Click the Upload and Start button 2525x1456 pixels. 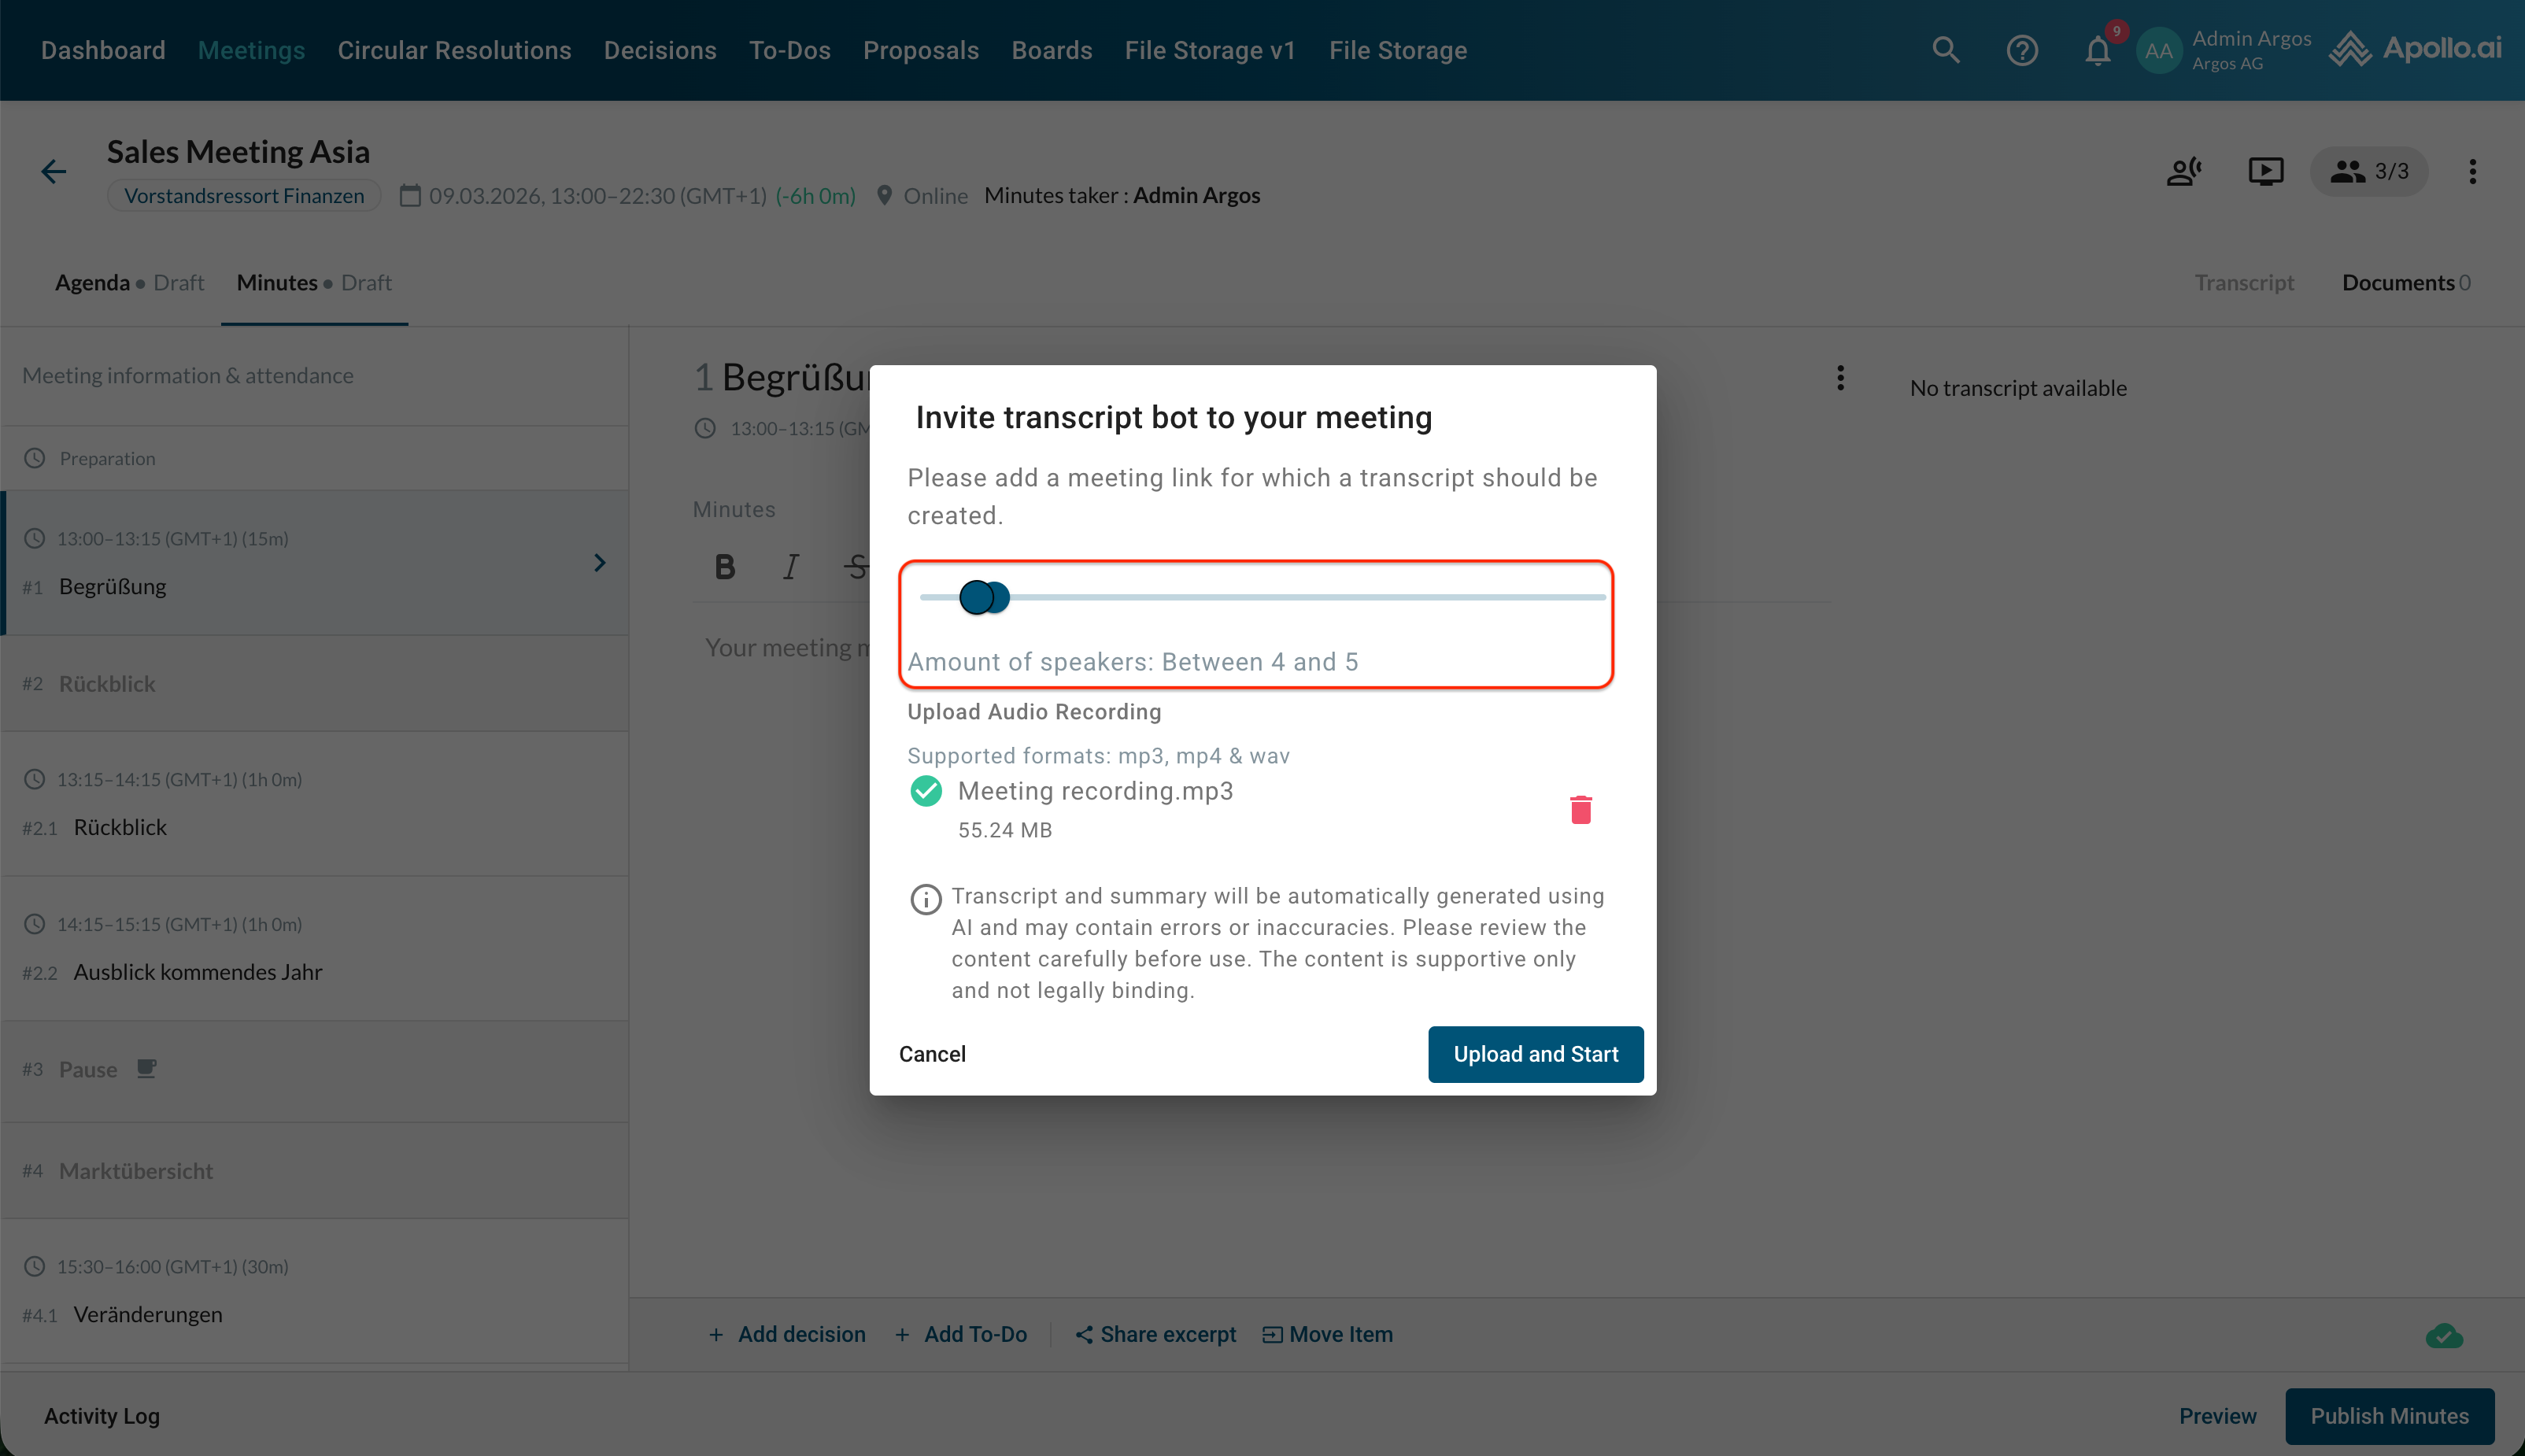pos(1535,1054)
